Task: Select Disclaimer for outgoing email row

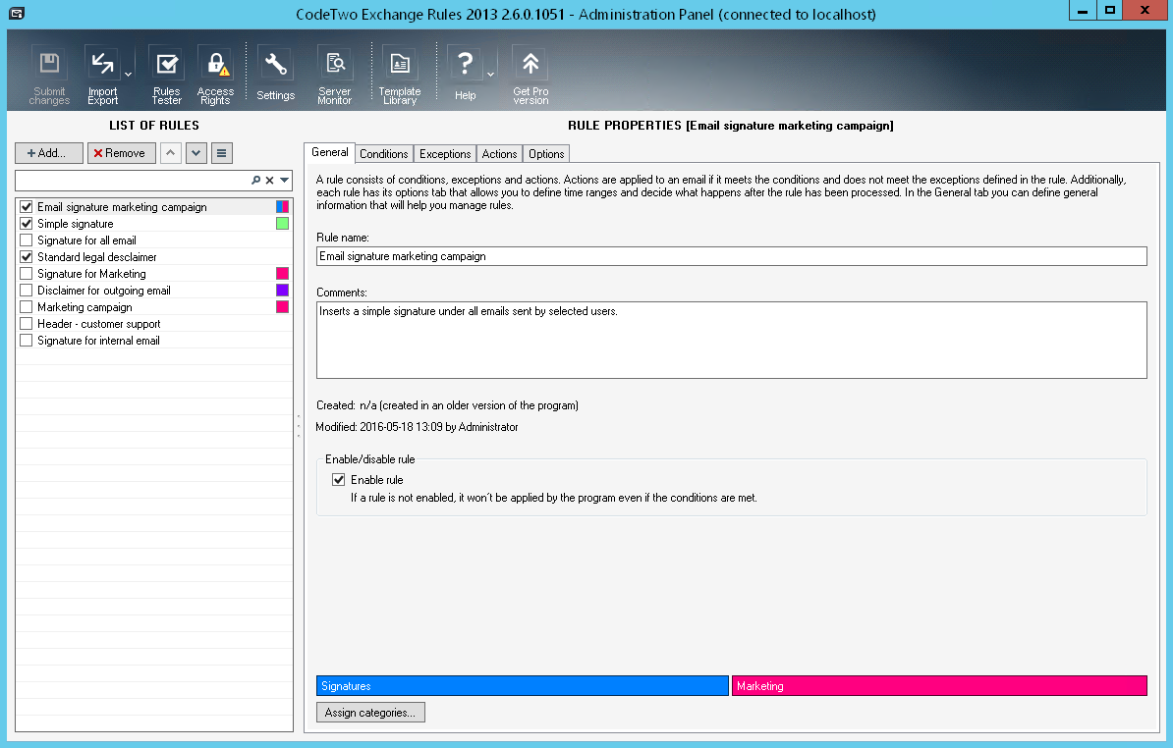Action: 153,290
